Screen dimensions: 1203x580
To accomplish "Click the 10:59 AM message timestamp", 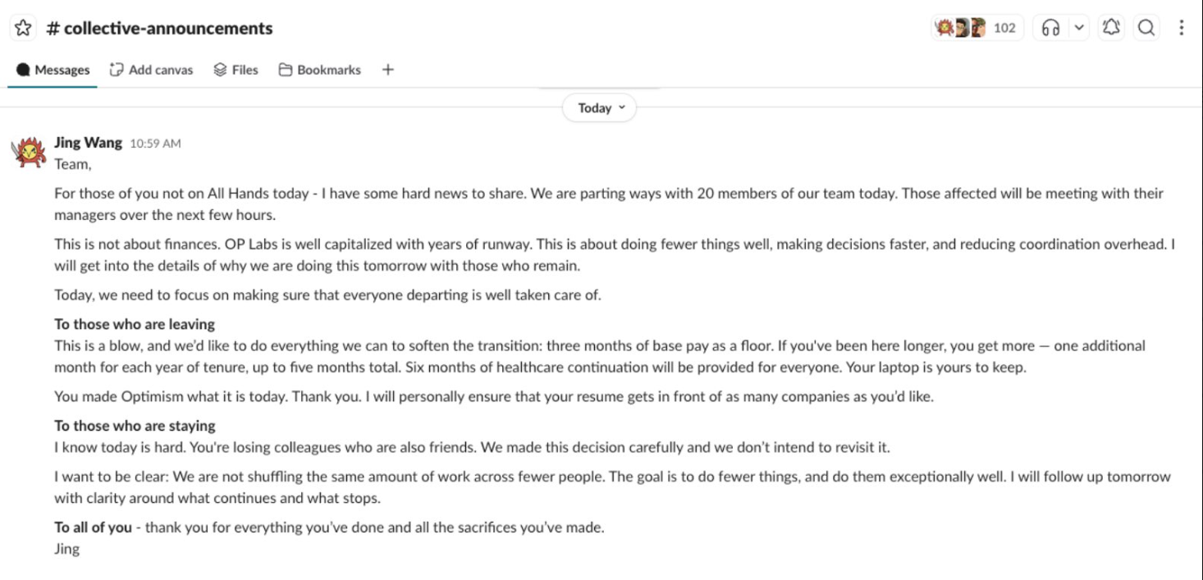I will click(x=158, y=143).
